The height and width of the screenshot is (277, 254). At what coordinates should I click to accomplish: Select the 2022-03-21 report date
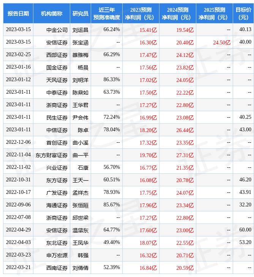pyautogui.click(x=18, y=268)
